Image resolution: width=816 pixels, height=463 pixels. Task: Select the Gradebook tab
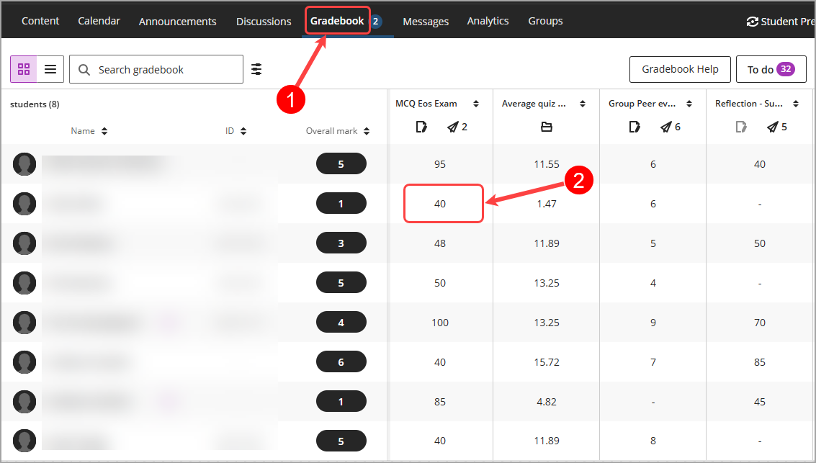pos(337,21)
